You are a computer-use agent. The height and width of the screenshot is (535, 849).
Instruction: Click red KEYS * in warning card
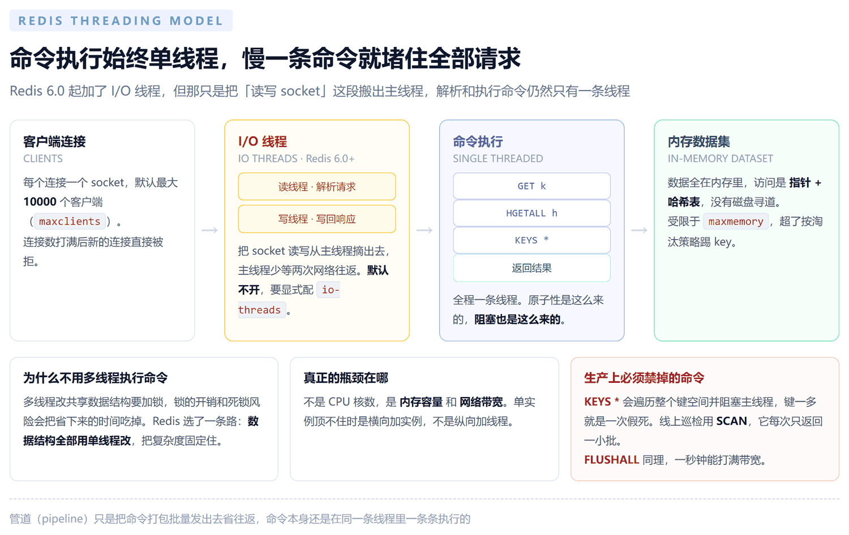[x=602, y=402]
